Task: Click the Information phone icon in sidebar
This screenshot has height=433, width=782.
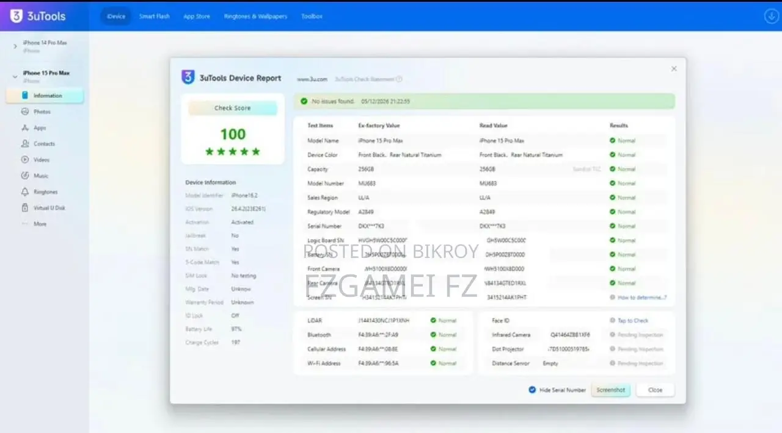Action: click(x=25, y=96)
